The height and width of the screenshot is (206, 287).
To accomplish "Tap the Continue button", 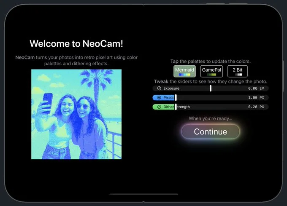I will [211, 132].
